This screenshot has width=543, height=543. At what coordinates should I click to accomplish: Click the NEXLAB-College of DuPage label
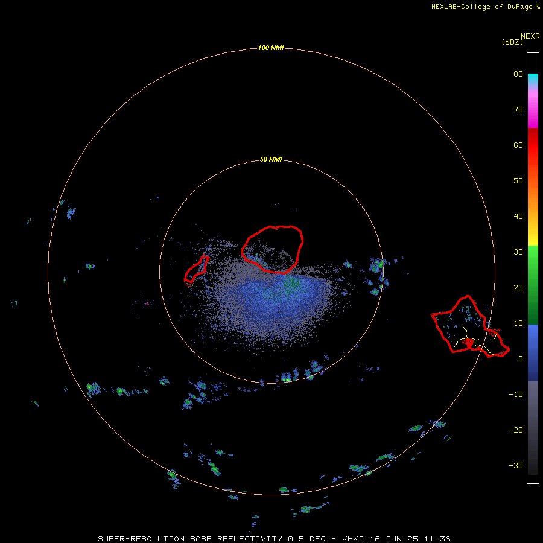pos(486,7)
